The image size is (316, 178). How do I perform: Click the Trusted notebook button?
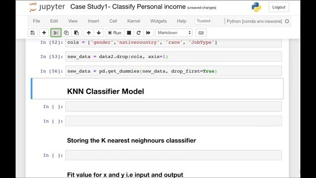click(203, 21)
